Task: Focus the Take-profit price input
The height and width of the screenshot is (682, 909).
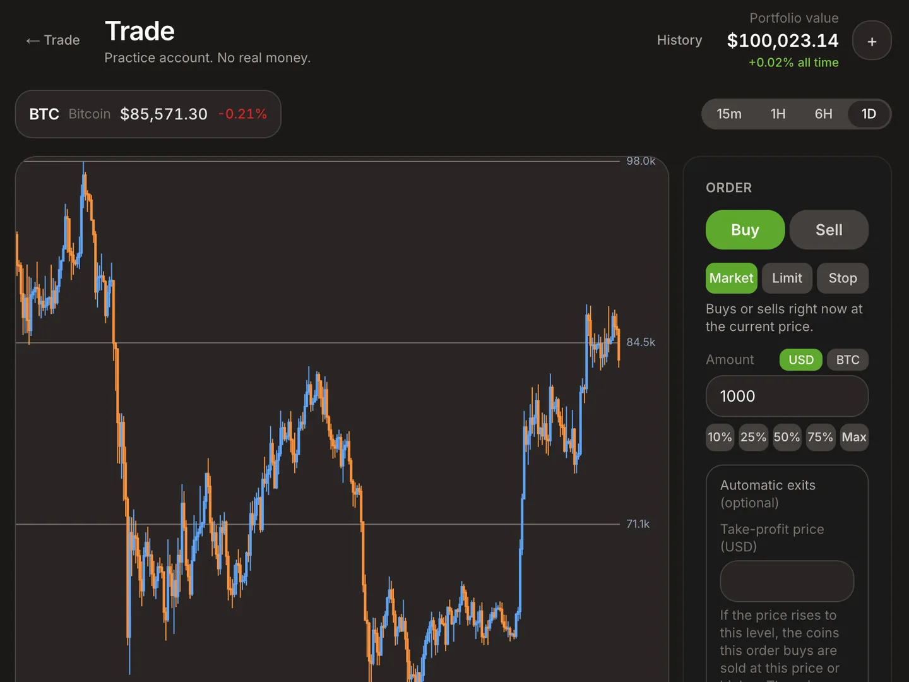Action: [x=787, y=582]
